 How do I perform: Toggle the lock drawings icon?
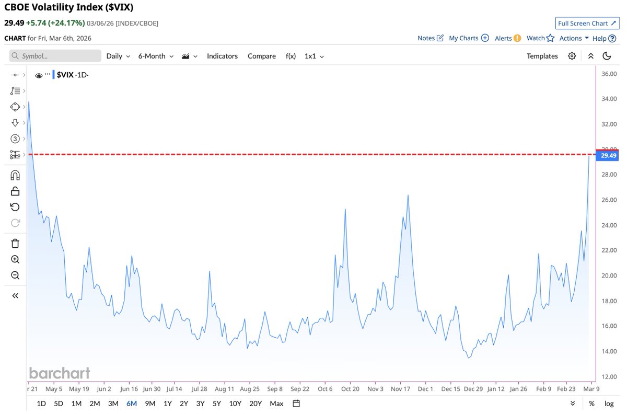pyautogui.click(x=15, y=191)
